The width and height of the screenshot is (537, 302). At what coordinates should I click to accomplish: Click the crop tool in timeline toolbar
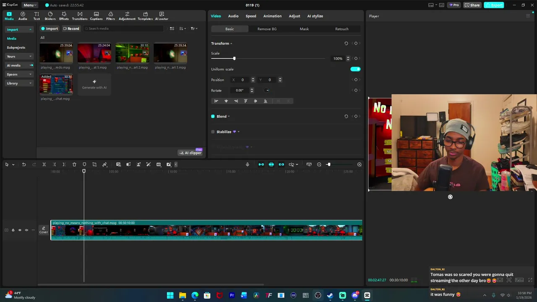pos(94,164)
